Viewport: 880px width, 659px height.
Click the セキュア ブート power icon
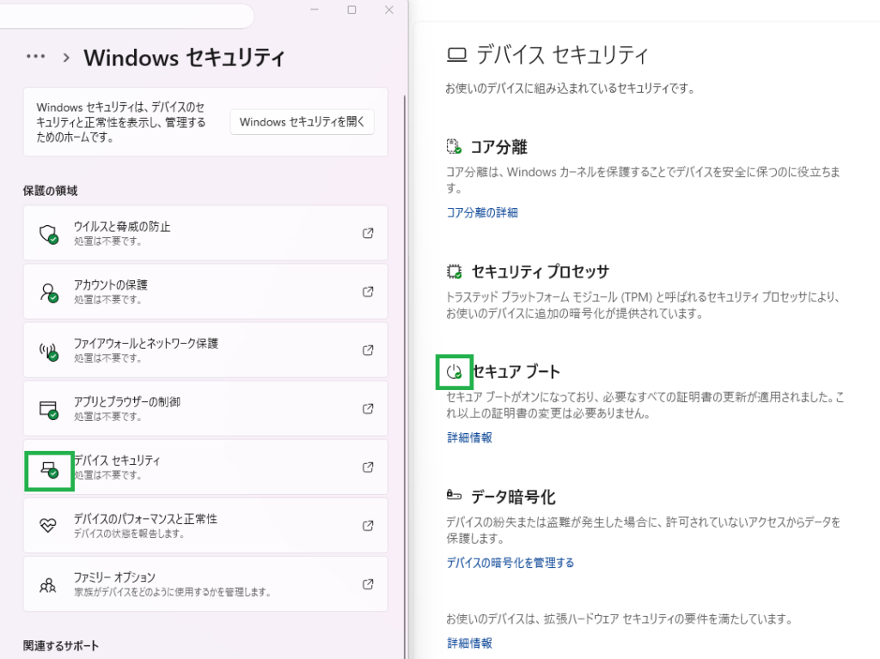[454, 371]
